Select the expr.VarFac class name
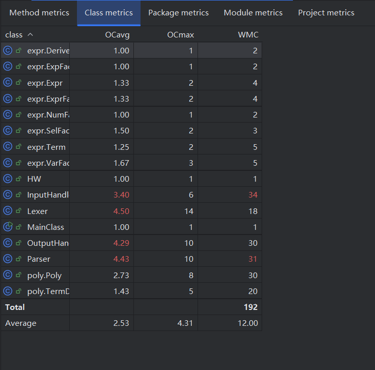 coord(48,163)
